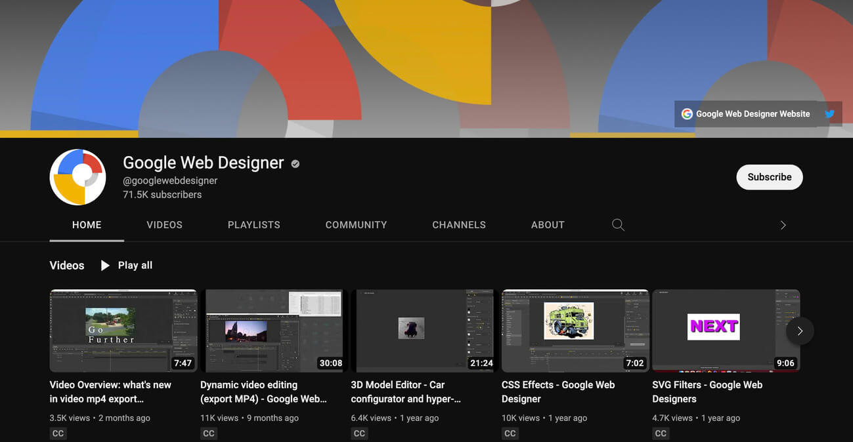This screenshot has height=442, width=853.
Task: Subscribe to Google Web Designer channel
Action: (x=770, y=177)
